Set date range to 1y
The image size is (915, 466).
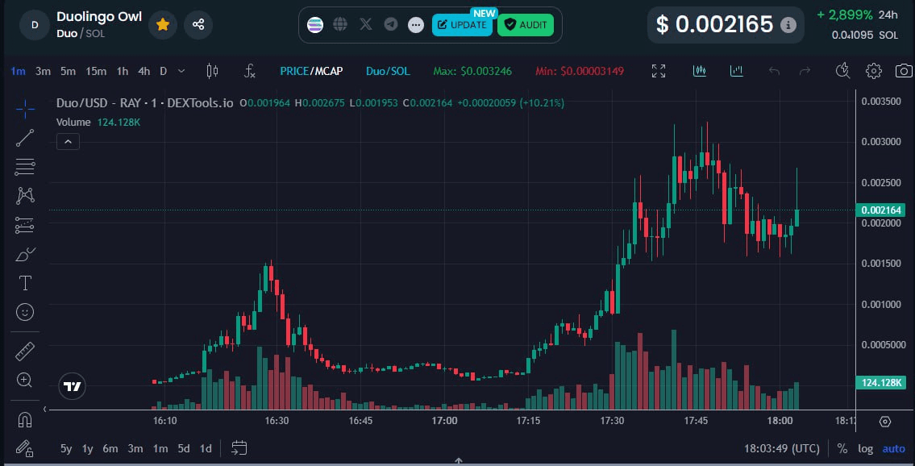(x=88, y=448)
